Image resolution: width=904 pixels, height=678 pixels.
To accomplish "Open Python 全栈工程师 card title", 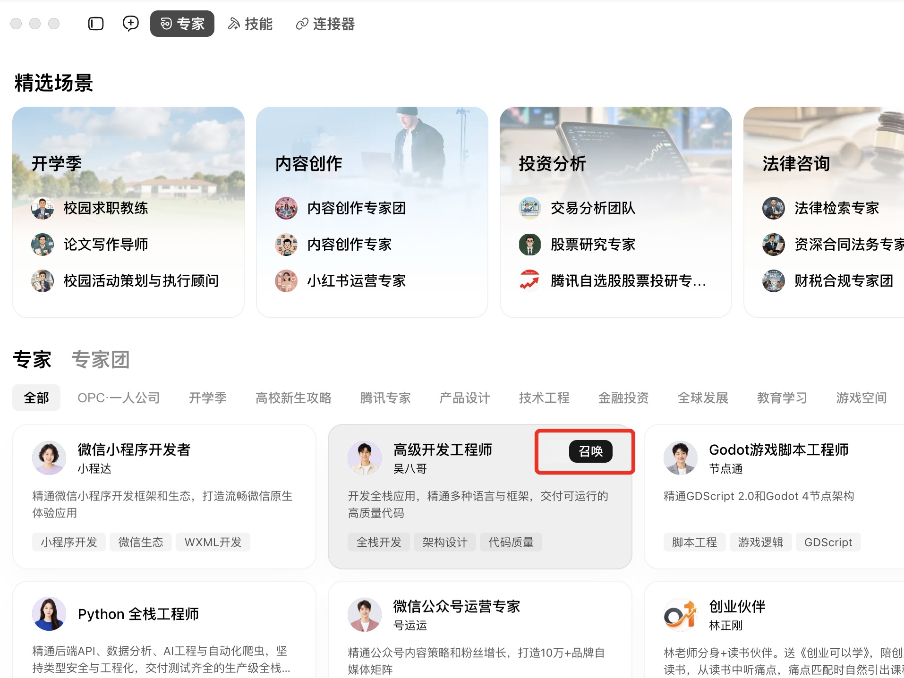I will coord(138,614).
